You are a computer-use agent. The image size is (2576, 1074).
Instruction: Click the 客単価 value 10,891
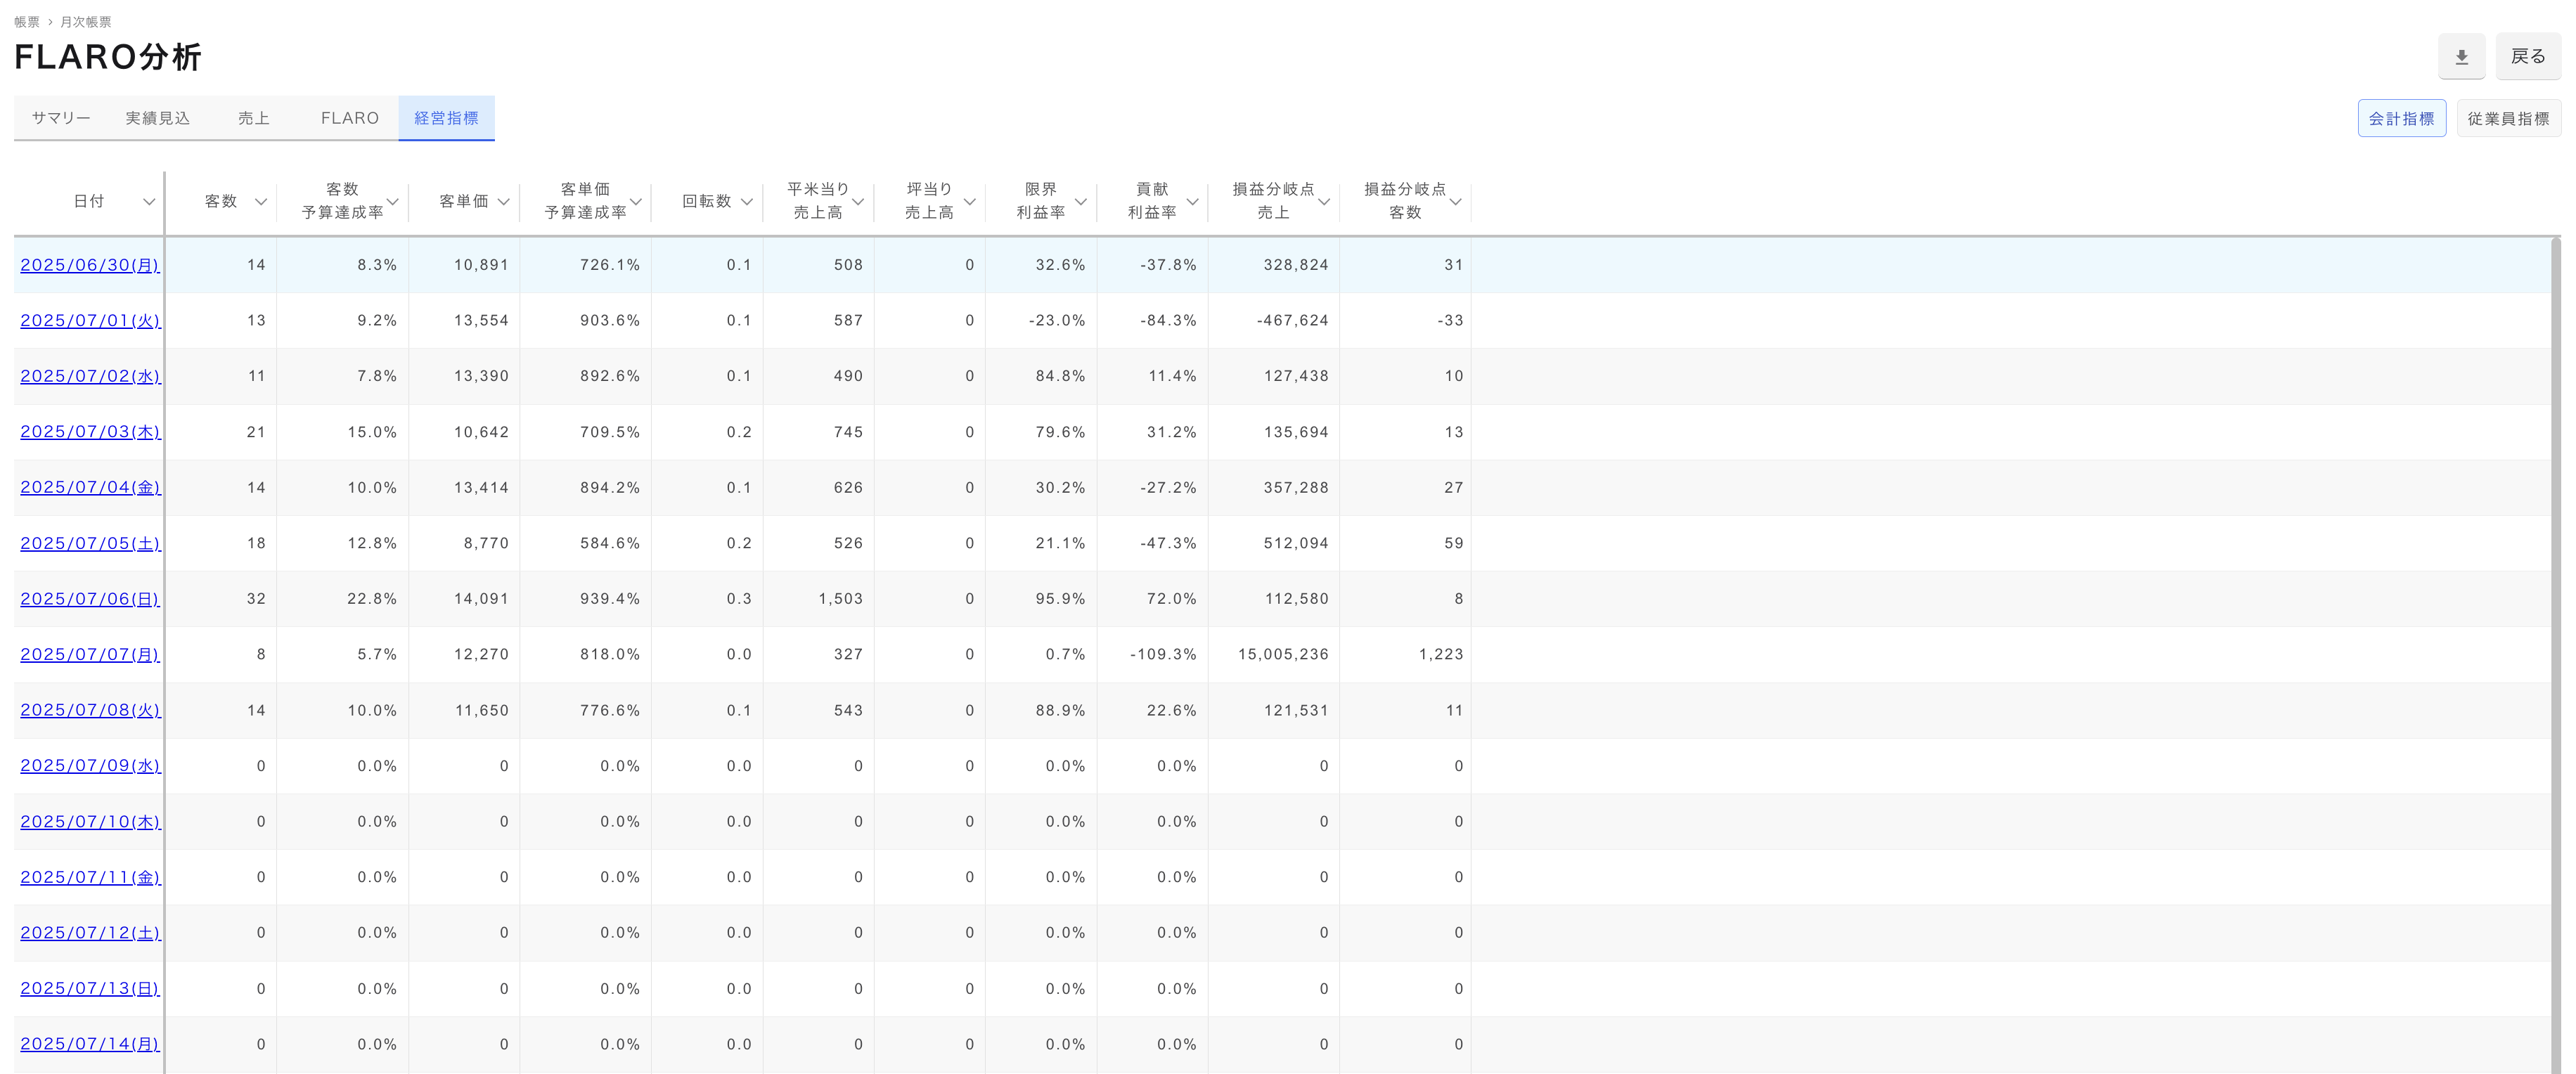point(481,265)
